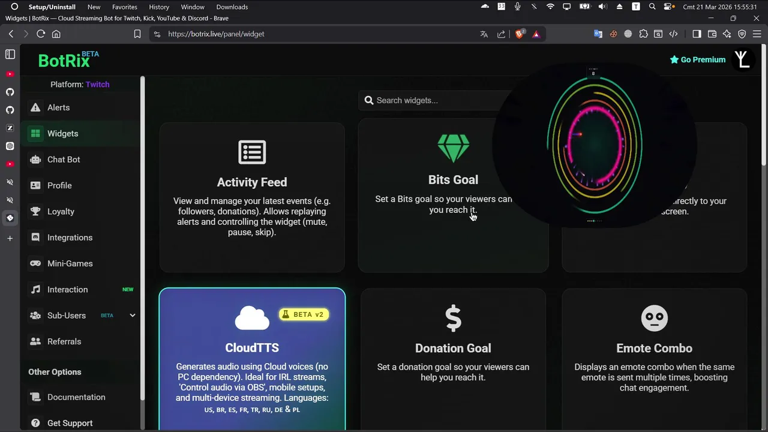
Task: Click the Brave Shields lion icon
Action: pos(520,34)
